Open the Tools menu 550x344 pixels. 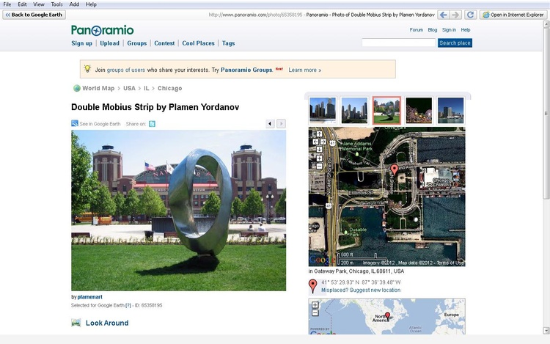[x=56, y=4]
